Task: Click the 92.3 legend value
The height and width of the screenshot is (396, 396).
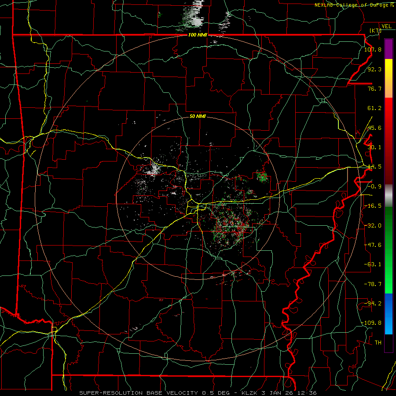Action: (374, 69)
